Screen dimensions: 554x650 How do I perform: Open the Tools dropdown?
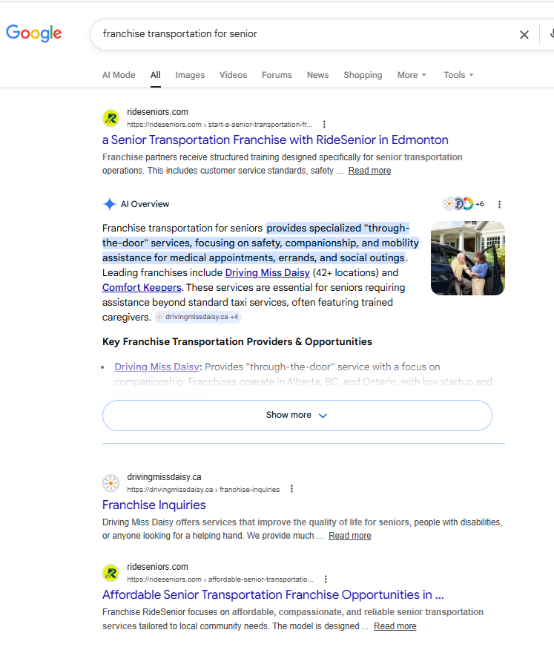[458, 75]
